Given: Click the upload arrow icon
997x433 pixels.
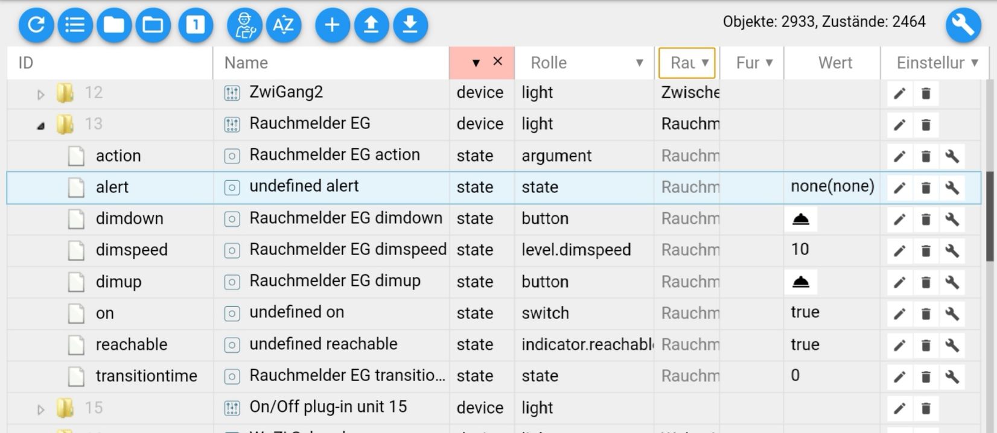Looking at the screenshot, I should pos(371,25).
